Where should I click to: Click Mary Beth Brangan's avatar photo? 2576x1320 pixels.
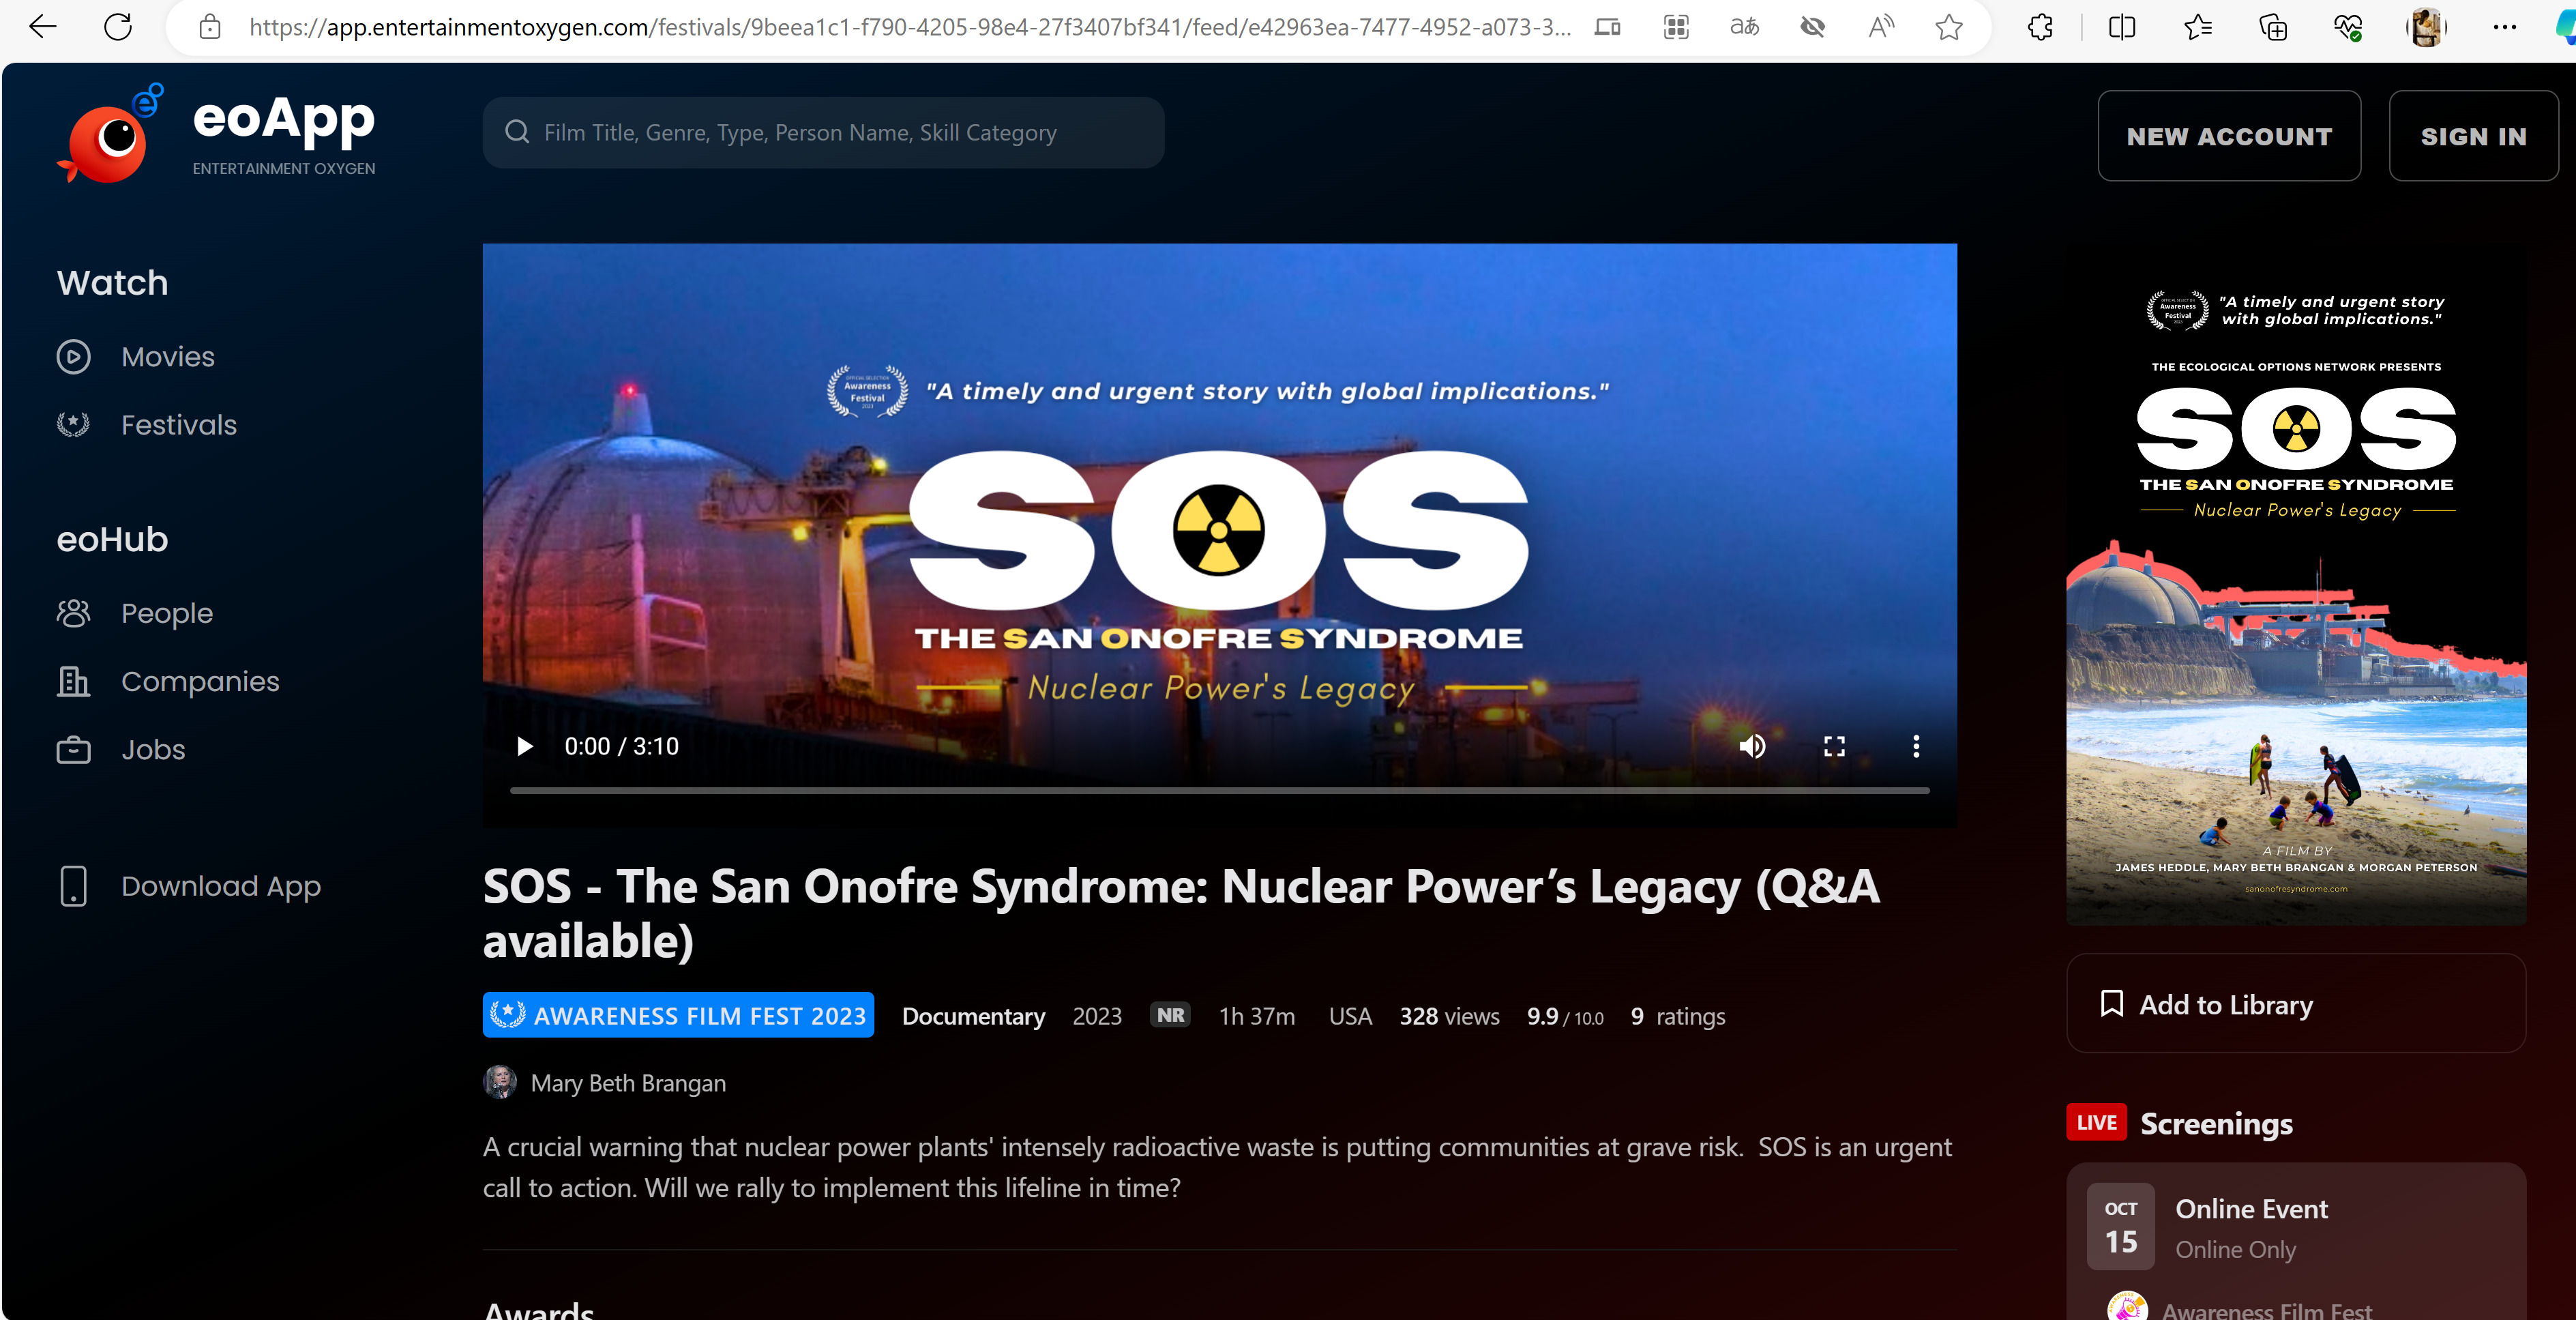coord(500,1082)
